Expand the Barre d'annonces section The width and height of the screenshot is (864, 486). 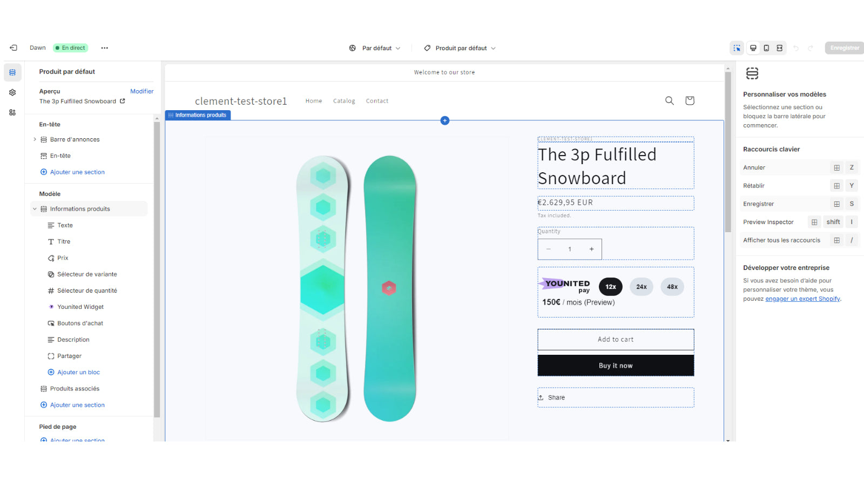point(35,139)
